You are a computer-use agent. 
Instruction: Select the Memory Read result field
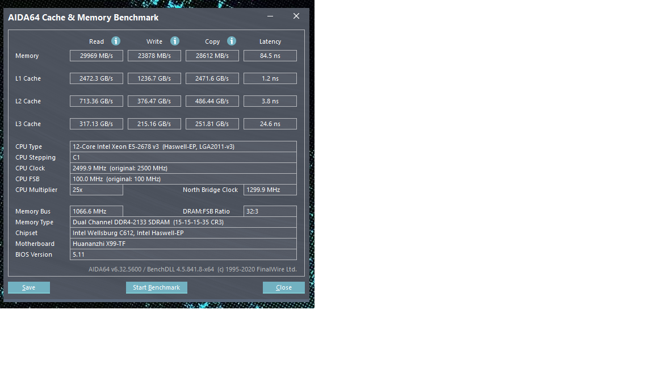(x=97, y=56)
